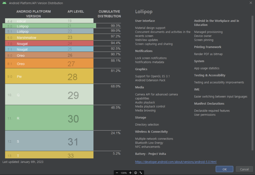Image resolution: width=255 pixels, height=175 pixels.
Task: Choose the Nougat 7.0 API 24 row
Action: [x=49, y=43]
